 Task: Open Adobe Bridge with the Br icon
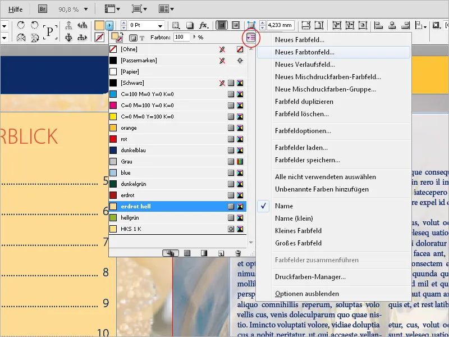coord(43,9)
